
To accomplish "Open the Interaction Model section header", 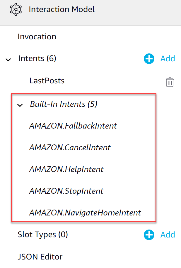I will point(62,9).
